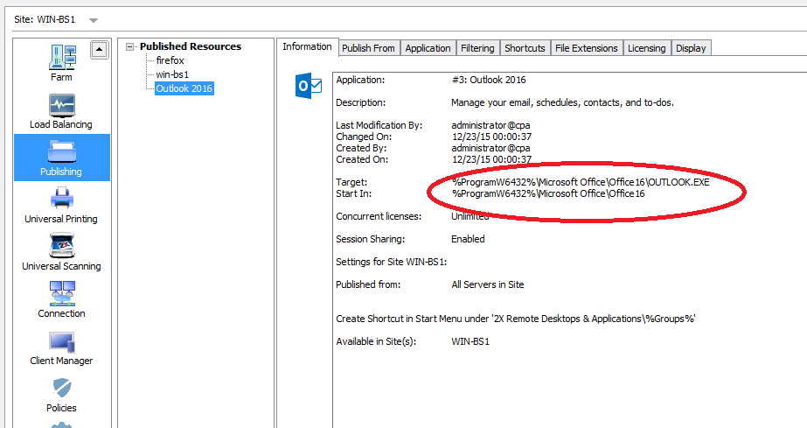Open the Load Balancing section icon
Image resolution: width=807 pixels, height=428 pixels.
(62, 104)
